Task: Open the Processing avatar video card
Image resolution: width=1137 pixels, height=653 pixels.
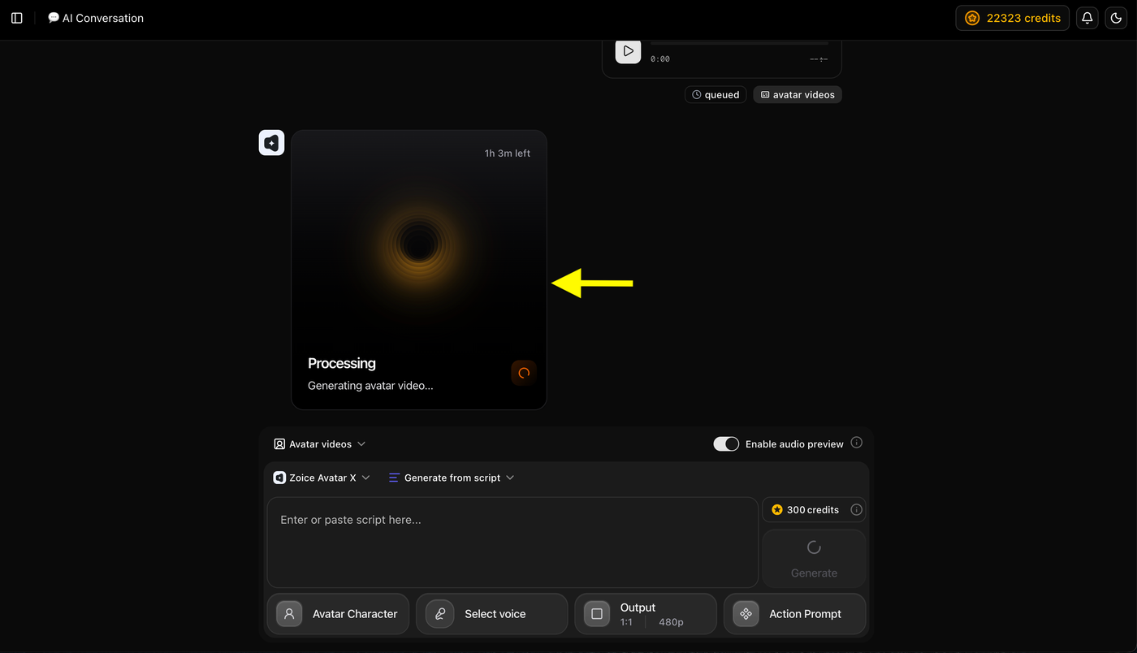Action: 419,270
